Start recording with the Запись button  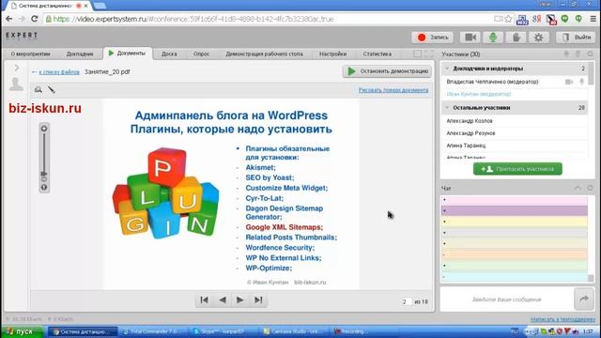click(x=432, y=38)
